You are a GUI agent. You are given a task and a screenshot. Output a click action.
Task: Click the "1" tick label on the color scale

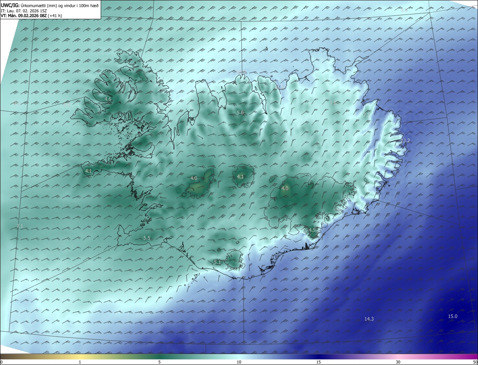click(x=80, y=362)
